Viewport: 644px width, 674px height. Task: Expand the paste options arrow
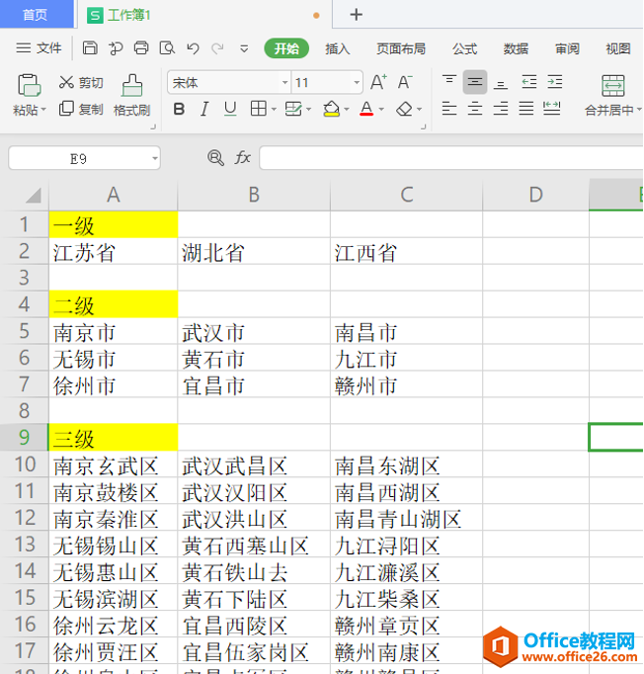[43, 110]
